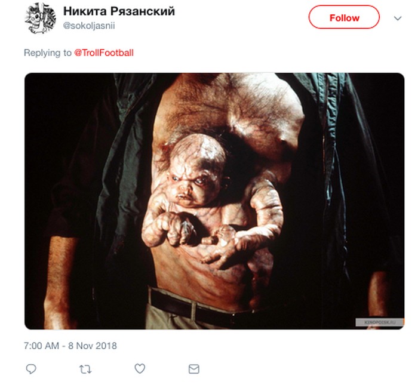Click the KINOPOISK.RU watermark on photo

point(380,322)
